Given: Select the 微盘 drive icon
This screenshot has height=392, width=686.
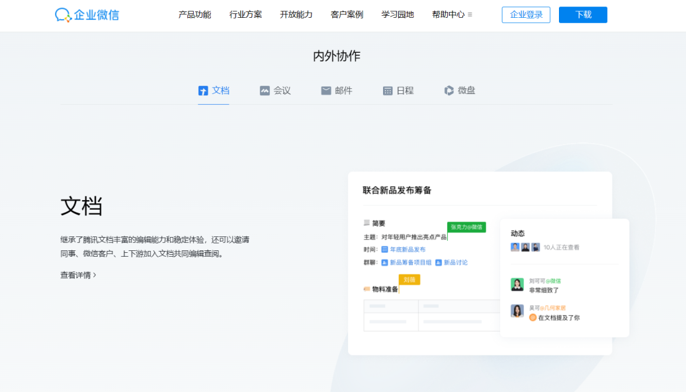Looking at the screenshot, I should coord(449,91).
